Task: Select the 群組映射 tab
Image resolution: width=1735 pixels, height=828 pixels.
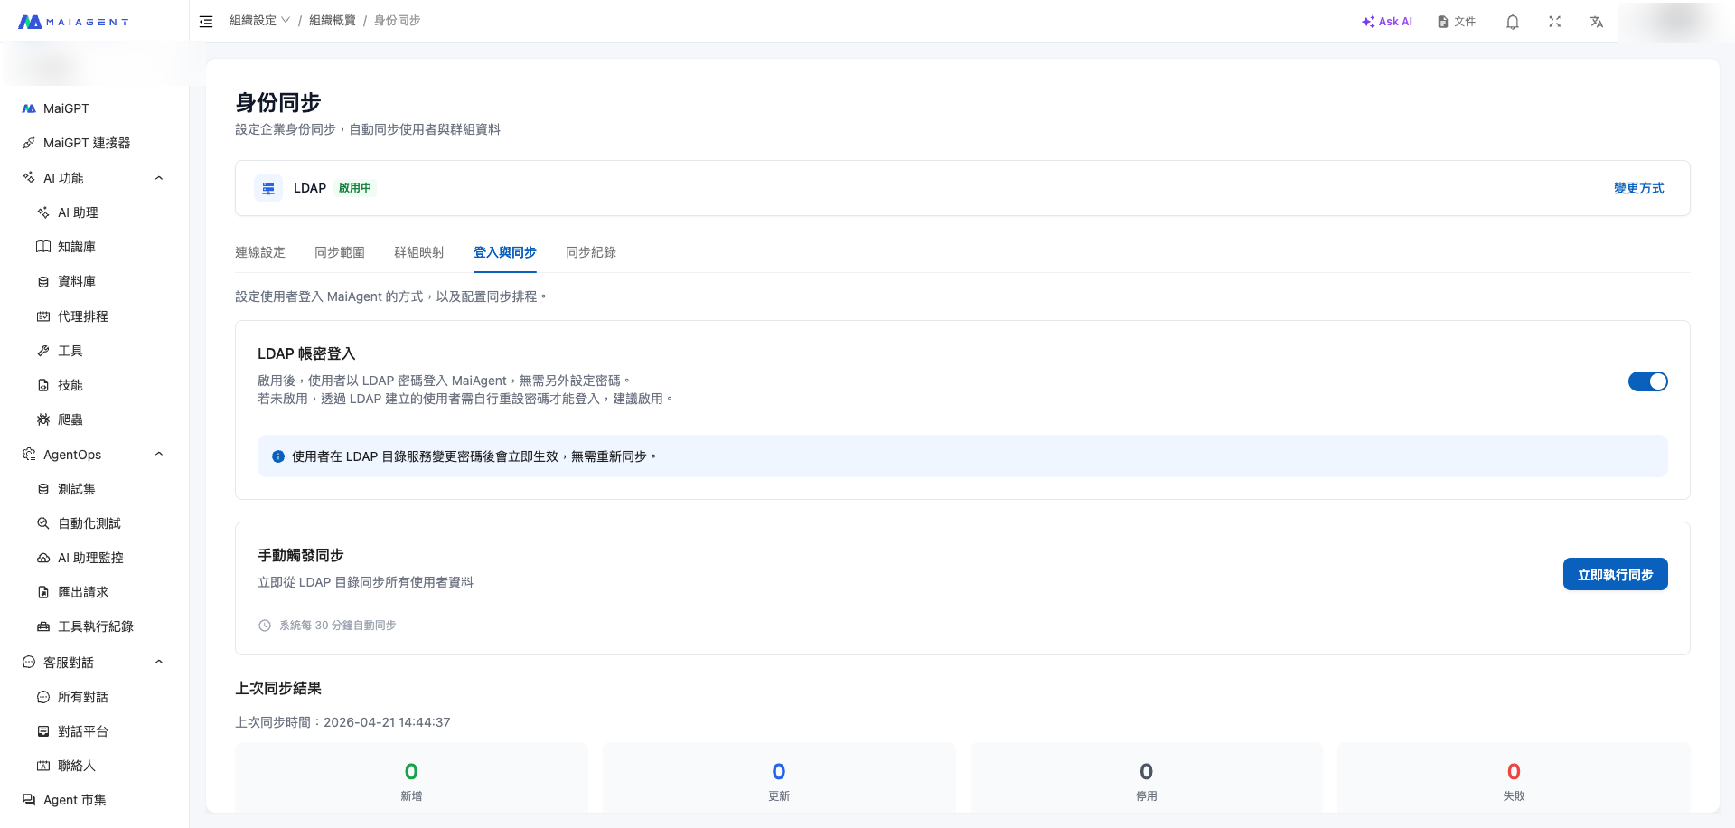Action: 419,252
